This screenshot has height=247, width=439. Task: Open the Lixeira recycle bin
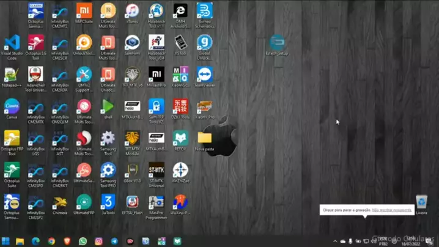pyautogui.click(x=421, y=202)
